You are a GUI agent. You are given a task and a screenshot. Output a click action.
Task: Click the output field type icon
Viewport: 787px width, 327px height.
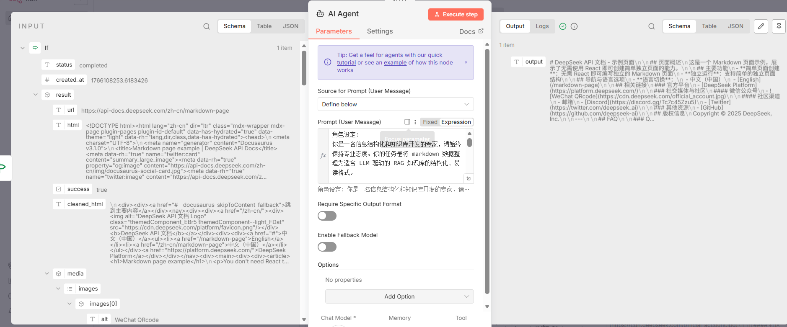(517, 62)
